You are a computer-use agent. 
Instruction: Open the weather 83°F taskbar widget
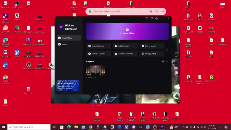click(174, 127)
